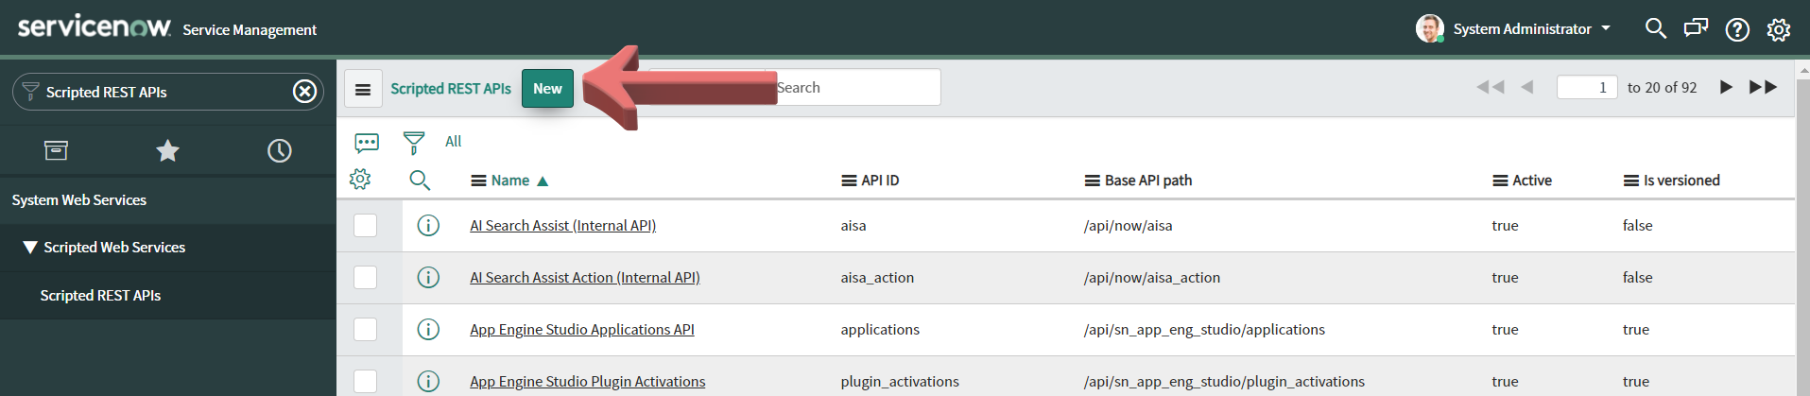
Task: Preview App Engine Studio Plugin Activations record
Action: (428, 381)
